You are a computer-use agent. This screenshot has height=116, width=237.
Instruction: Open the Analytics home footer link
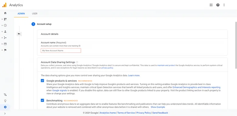[108, 113]
